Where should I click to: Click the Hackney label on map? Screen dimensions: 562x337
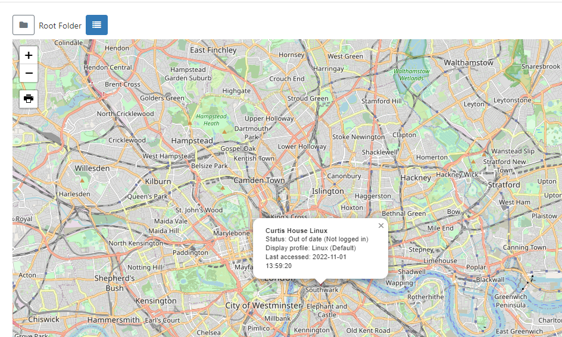pyautogui.click(x=416, y=178)
